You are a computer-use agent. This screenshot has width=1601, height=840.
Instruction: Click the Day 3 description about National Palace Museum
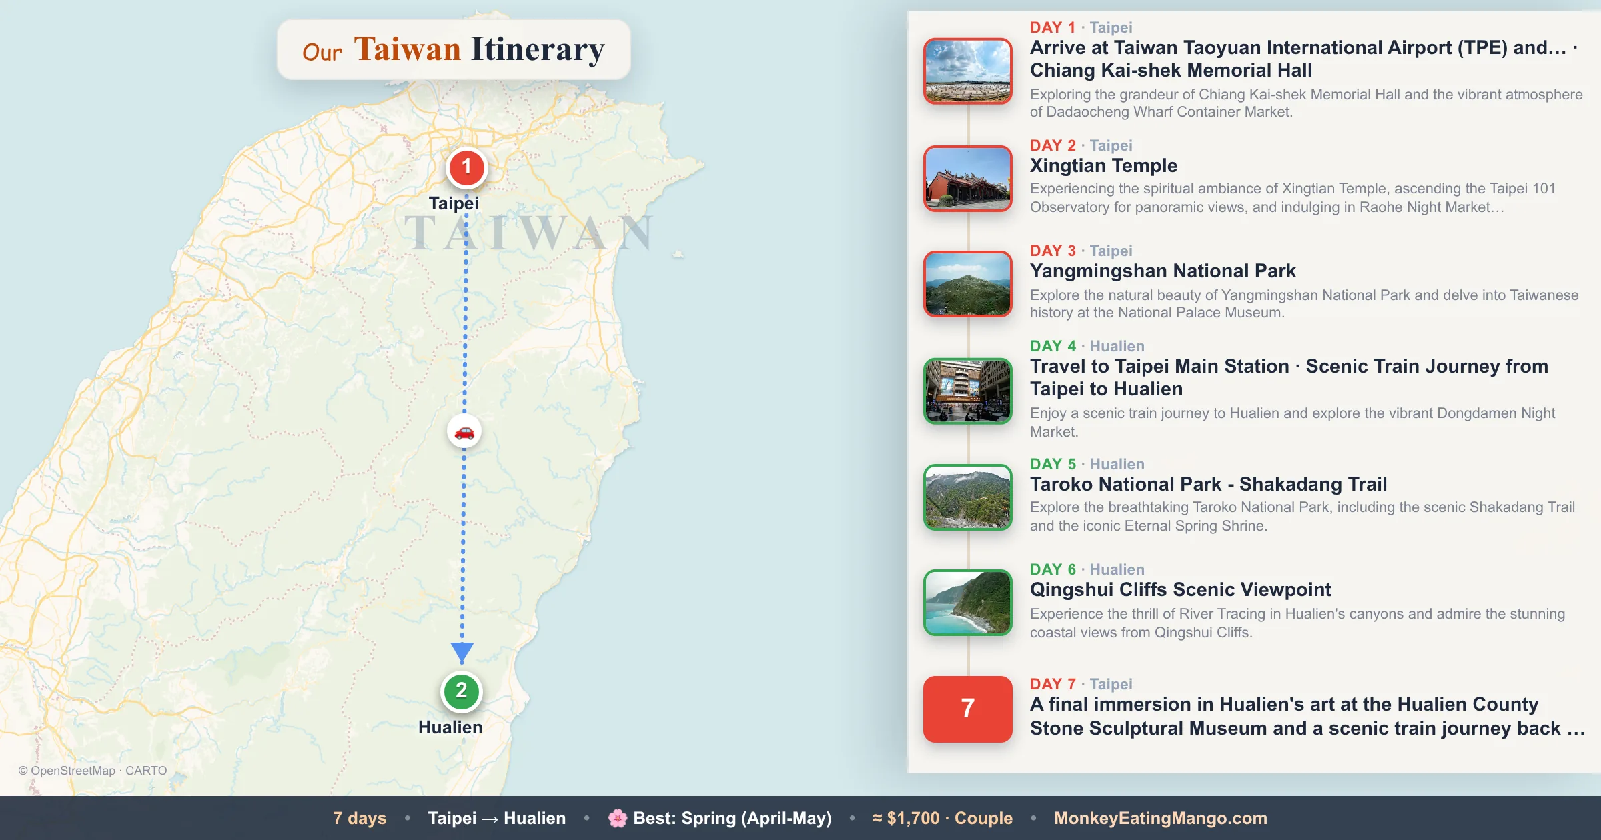[1304, 304]
